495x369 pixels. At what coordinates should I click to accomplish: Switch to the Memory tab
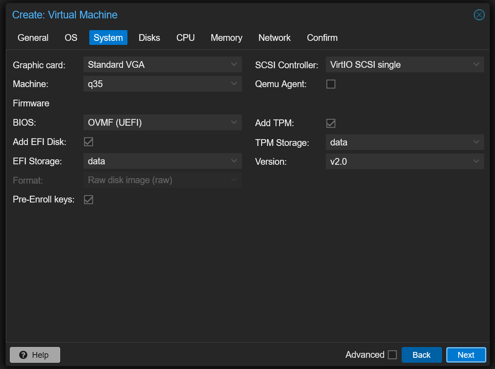(x=226, y=38)
